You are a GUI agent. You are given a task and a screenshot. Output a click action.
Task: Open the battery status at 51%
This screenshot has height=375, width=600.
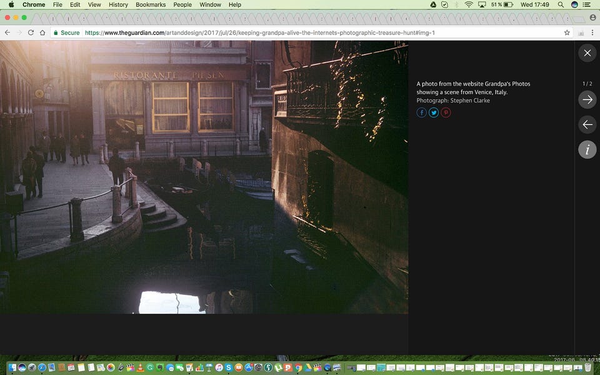[x=502, y=4]
